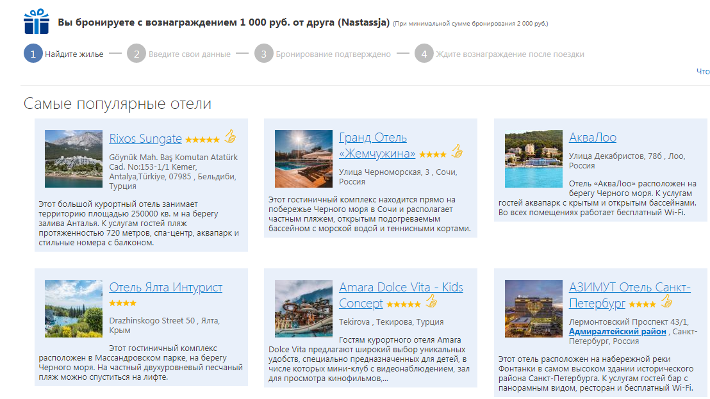Open the АкваЛоо hotel link
The width and height of the screenshot is (710, 399).
[x=592, y=137]
